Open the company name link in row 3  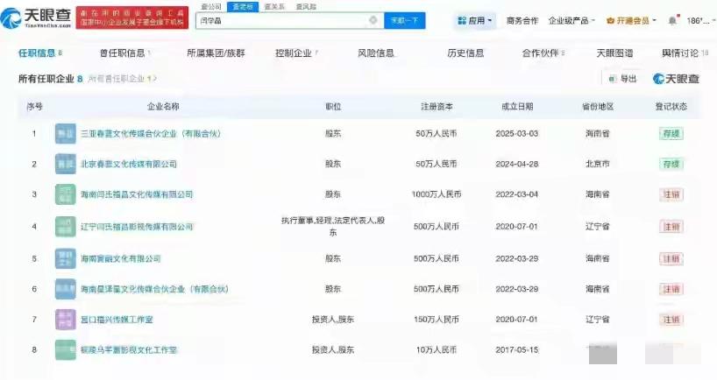tap(137, 194)
